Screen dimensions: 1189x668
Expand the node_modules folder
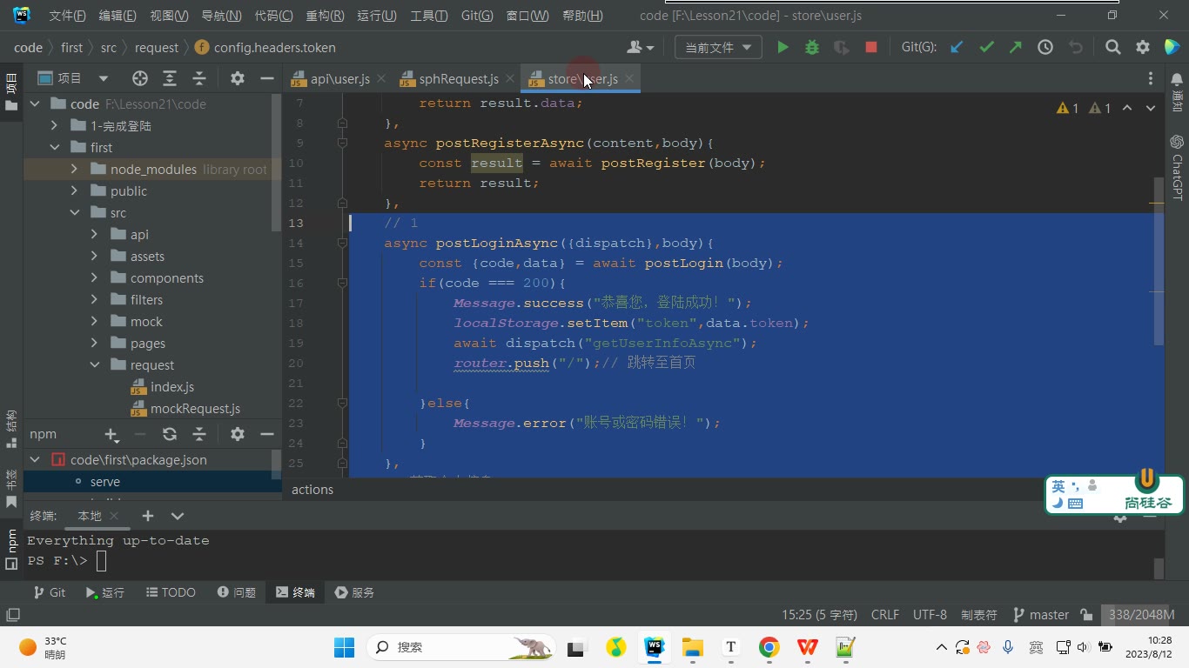coord(74,169)
